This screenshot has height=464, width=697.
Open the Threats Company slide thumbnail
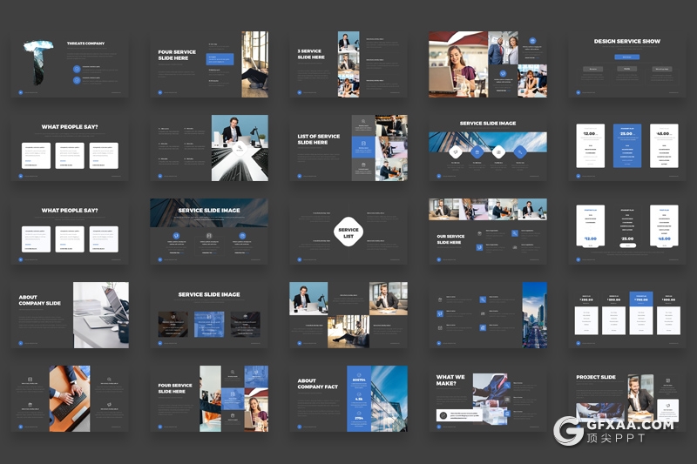click(x=70, y=64)
